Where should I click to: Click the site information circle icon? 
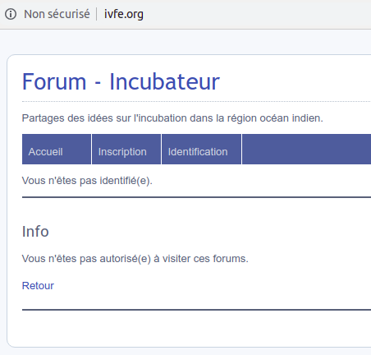(11, 14)
